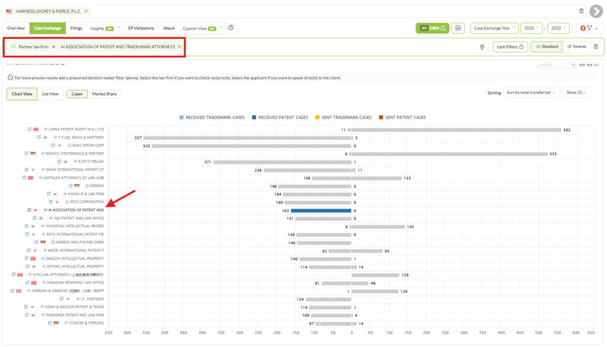This screenshot has width=607, height=347.
Task: Click the trash icon beside the firm name bar
Action: point(581,11)
